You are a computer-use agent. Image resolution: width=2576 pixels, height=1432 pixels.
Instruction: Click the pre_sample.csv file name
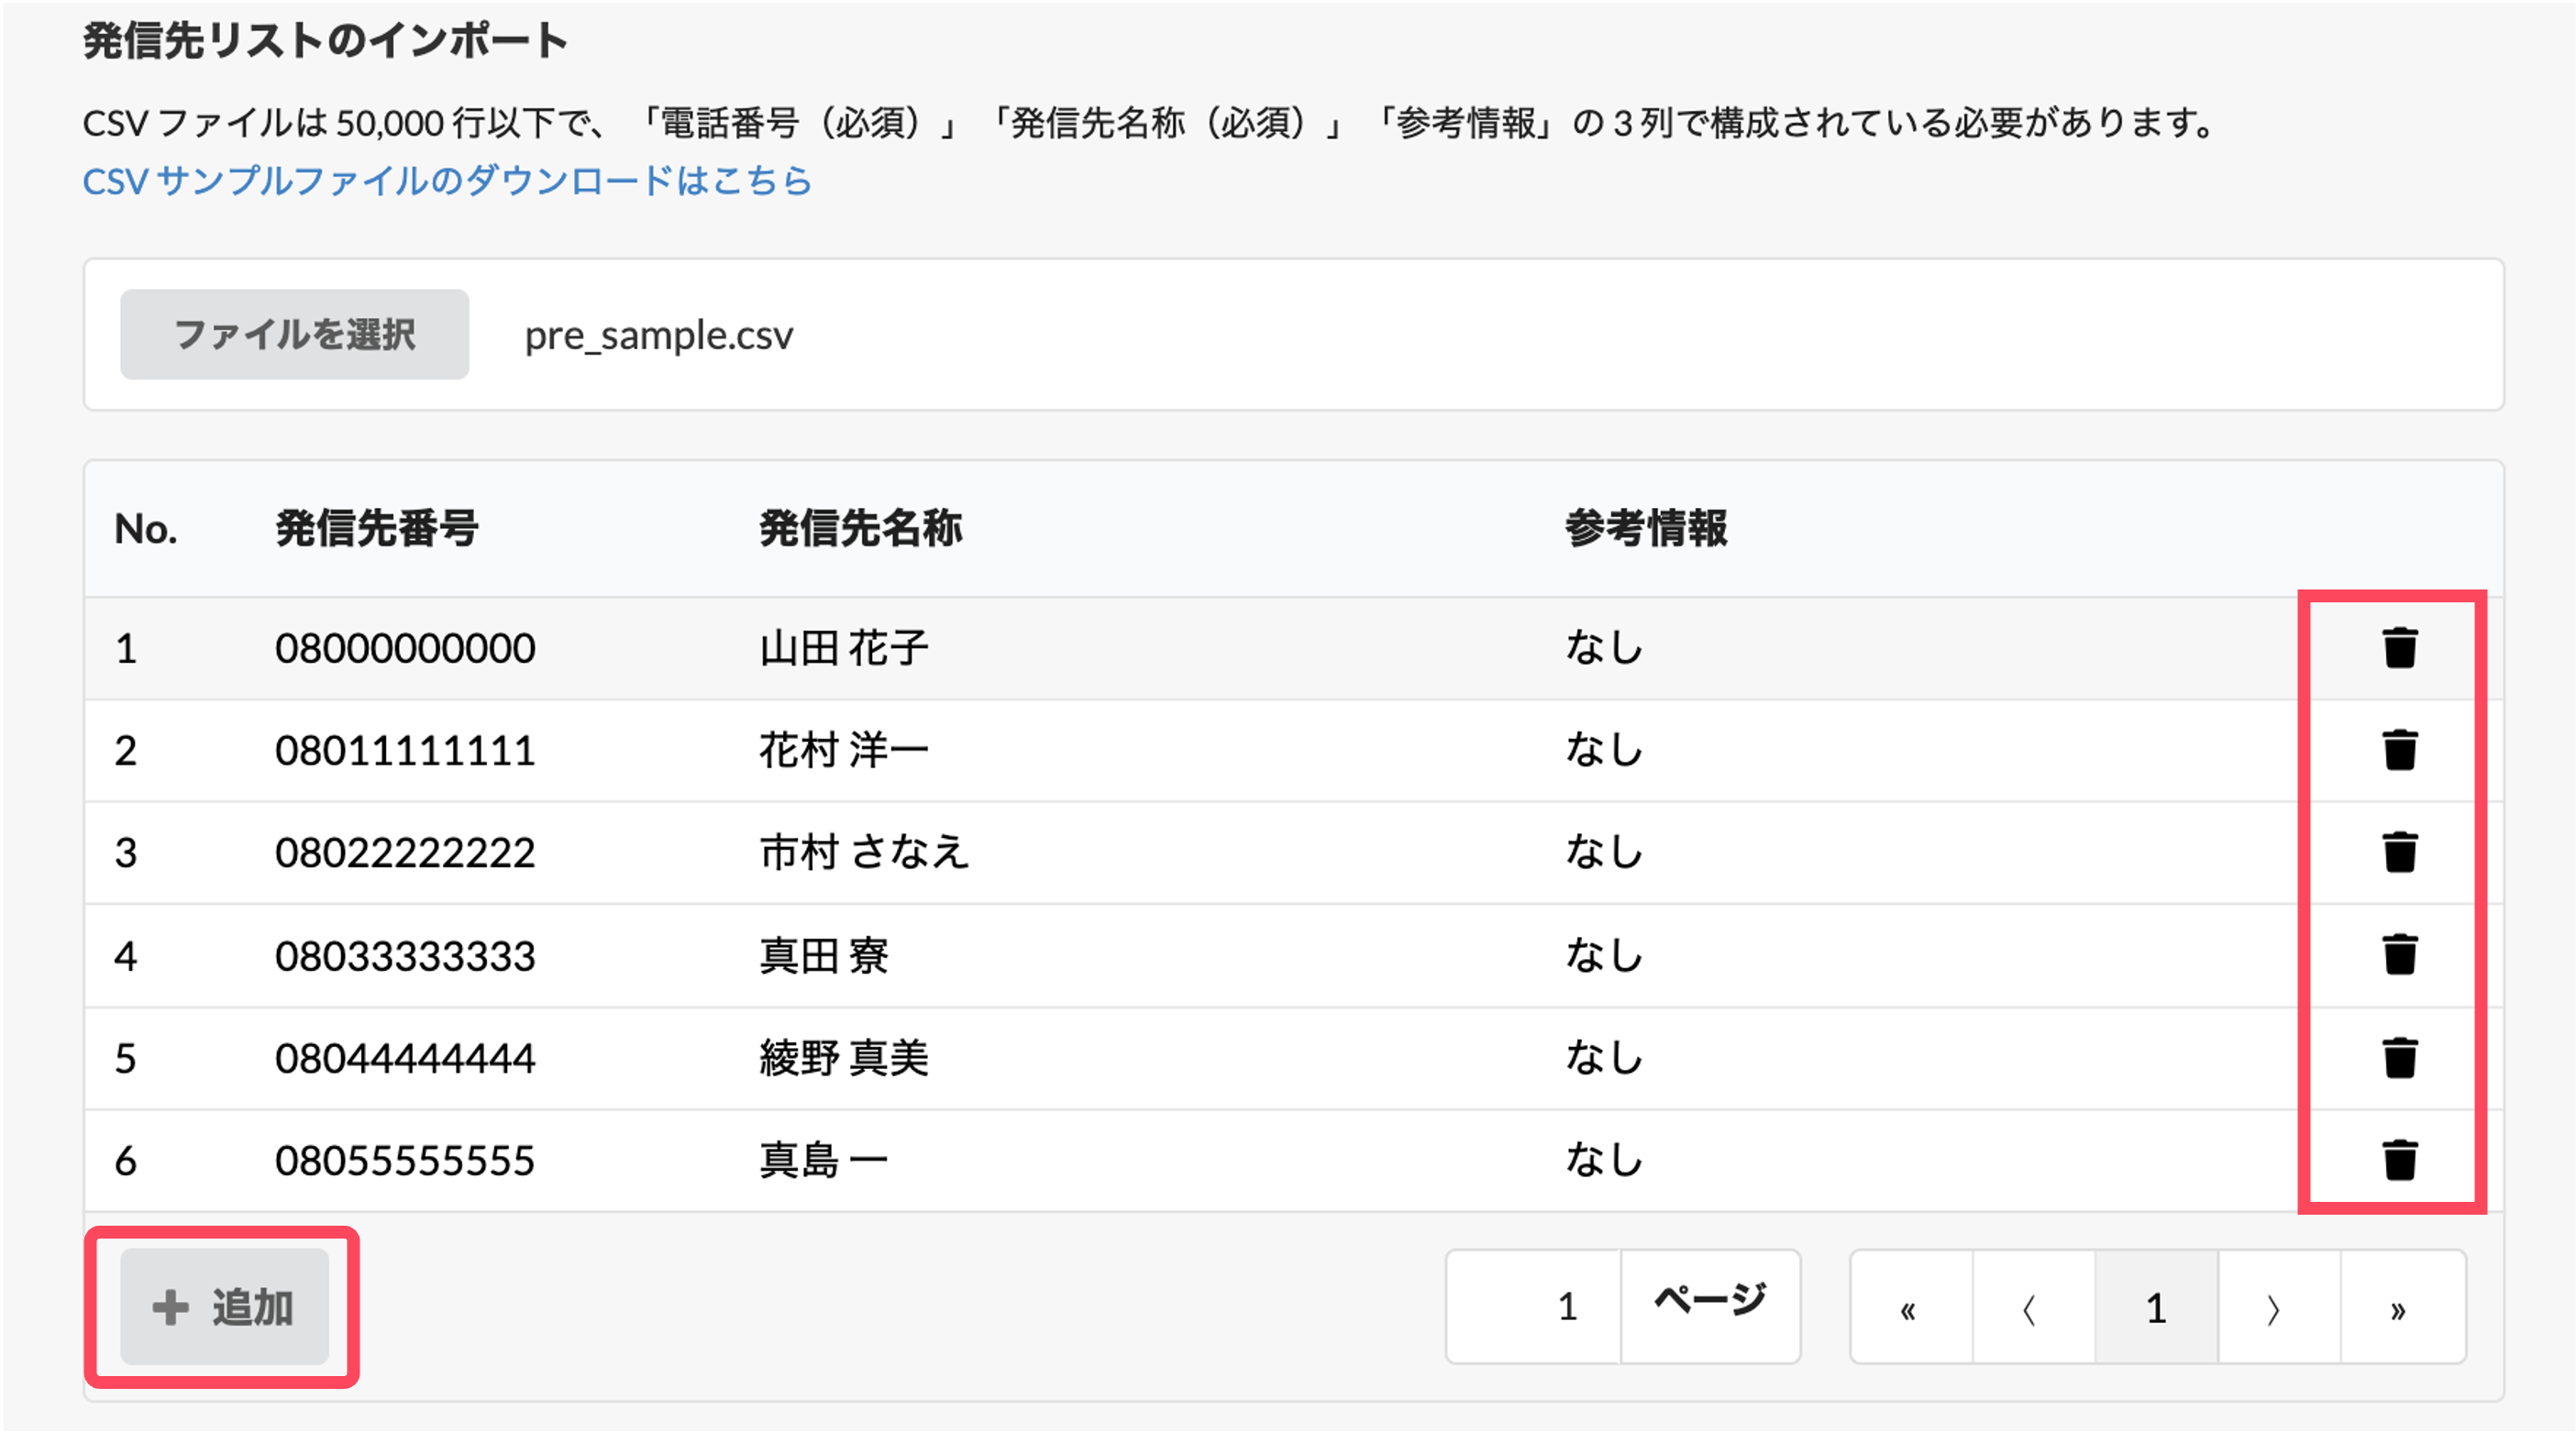pos(659,336)
